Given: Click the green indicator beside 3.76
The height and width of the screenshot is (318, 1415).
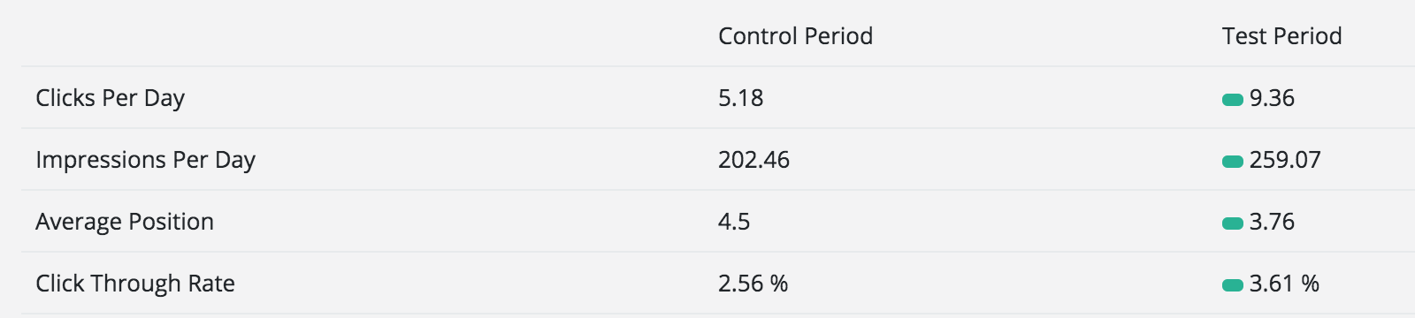Looking at the screenshot, I should tap(1233, 223).
